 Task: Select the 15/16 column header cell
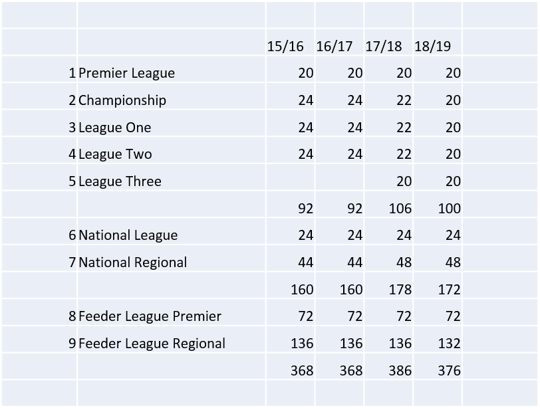coord(291,42)
